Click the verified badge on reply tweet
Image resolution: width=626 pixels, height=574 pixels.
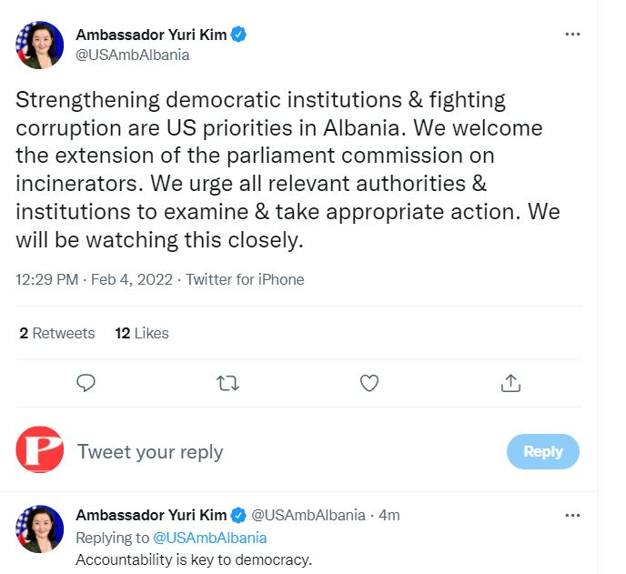(238, 515)
